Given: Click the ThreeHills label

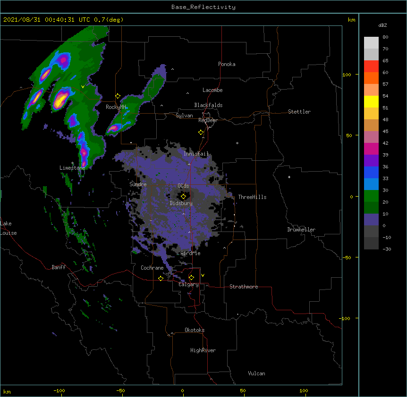Looking at the screenshot, I should point(252,197).
